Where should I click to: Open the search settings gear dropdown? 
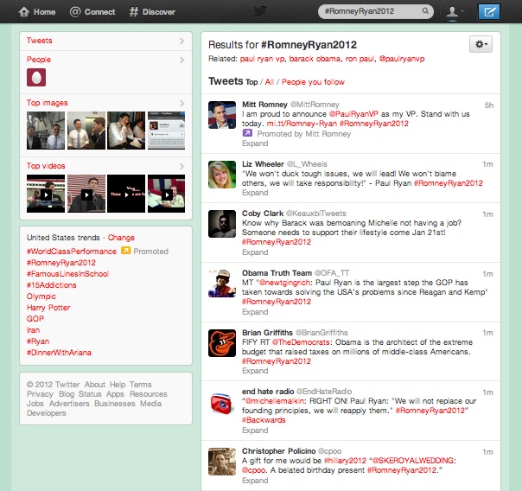pyautogui.click(x=481, y=44)
